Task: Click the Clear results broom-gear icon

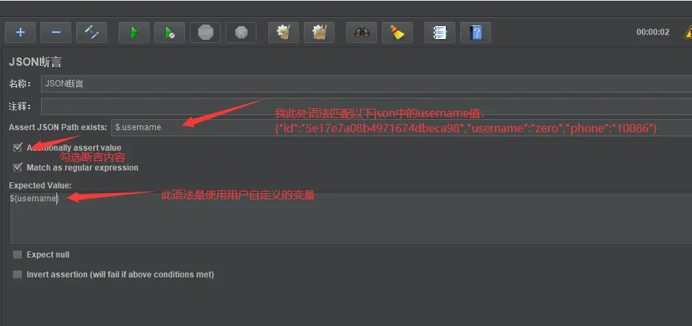Action: pos(283,33)
